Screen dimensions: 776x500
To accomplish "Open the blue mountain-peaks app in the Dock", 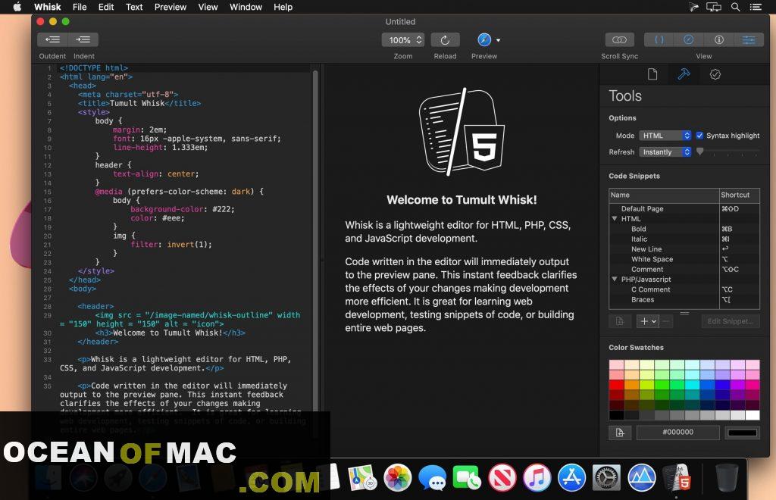I will click(642, 478).
